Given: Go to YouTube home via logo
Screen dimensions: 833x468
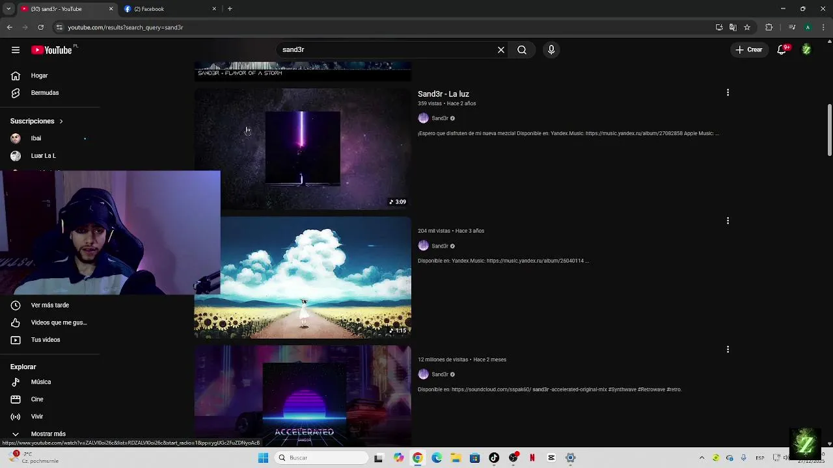Looking at the screenshot, I should coord(51,50).
